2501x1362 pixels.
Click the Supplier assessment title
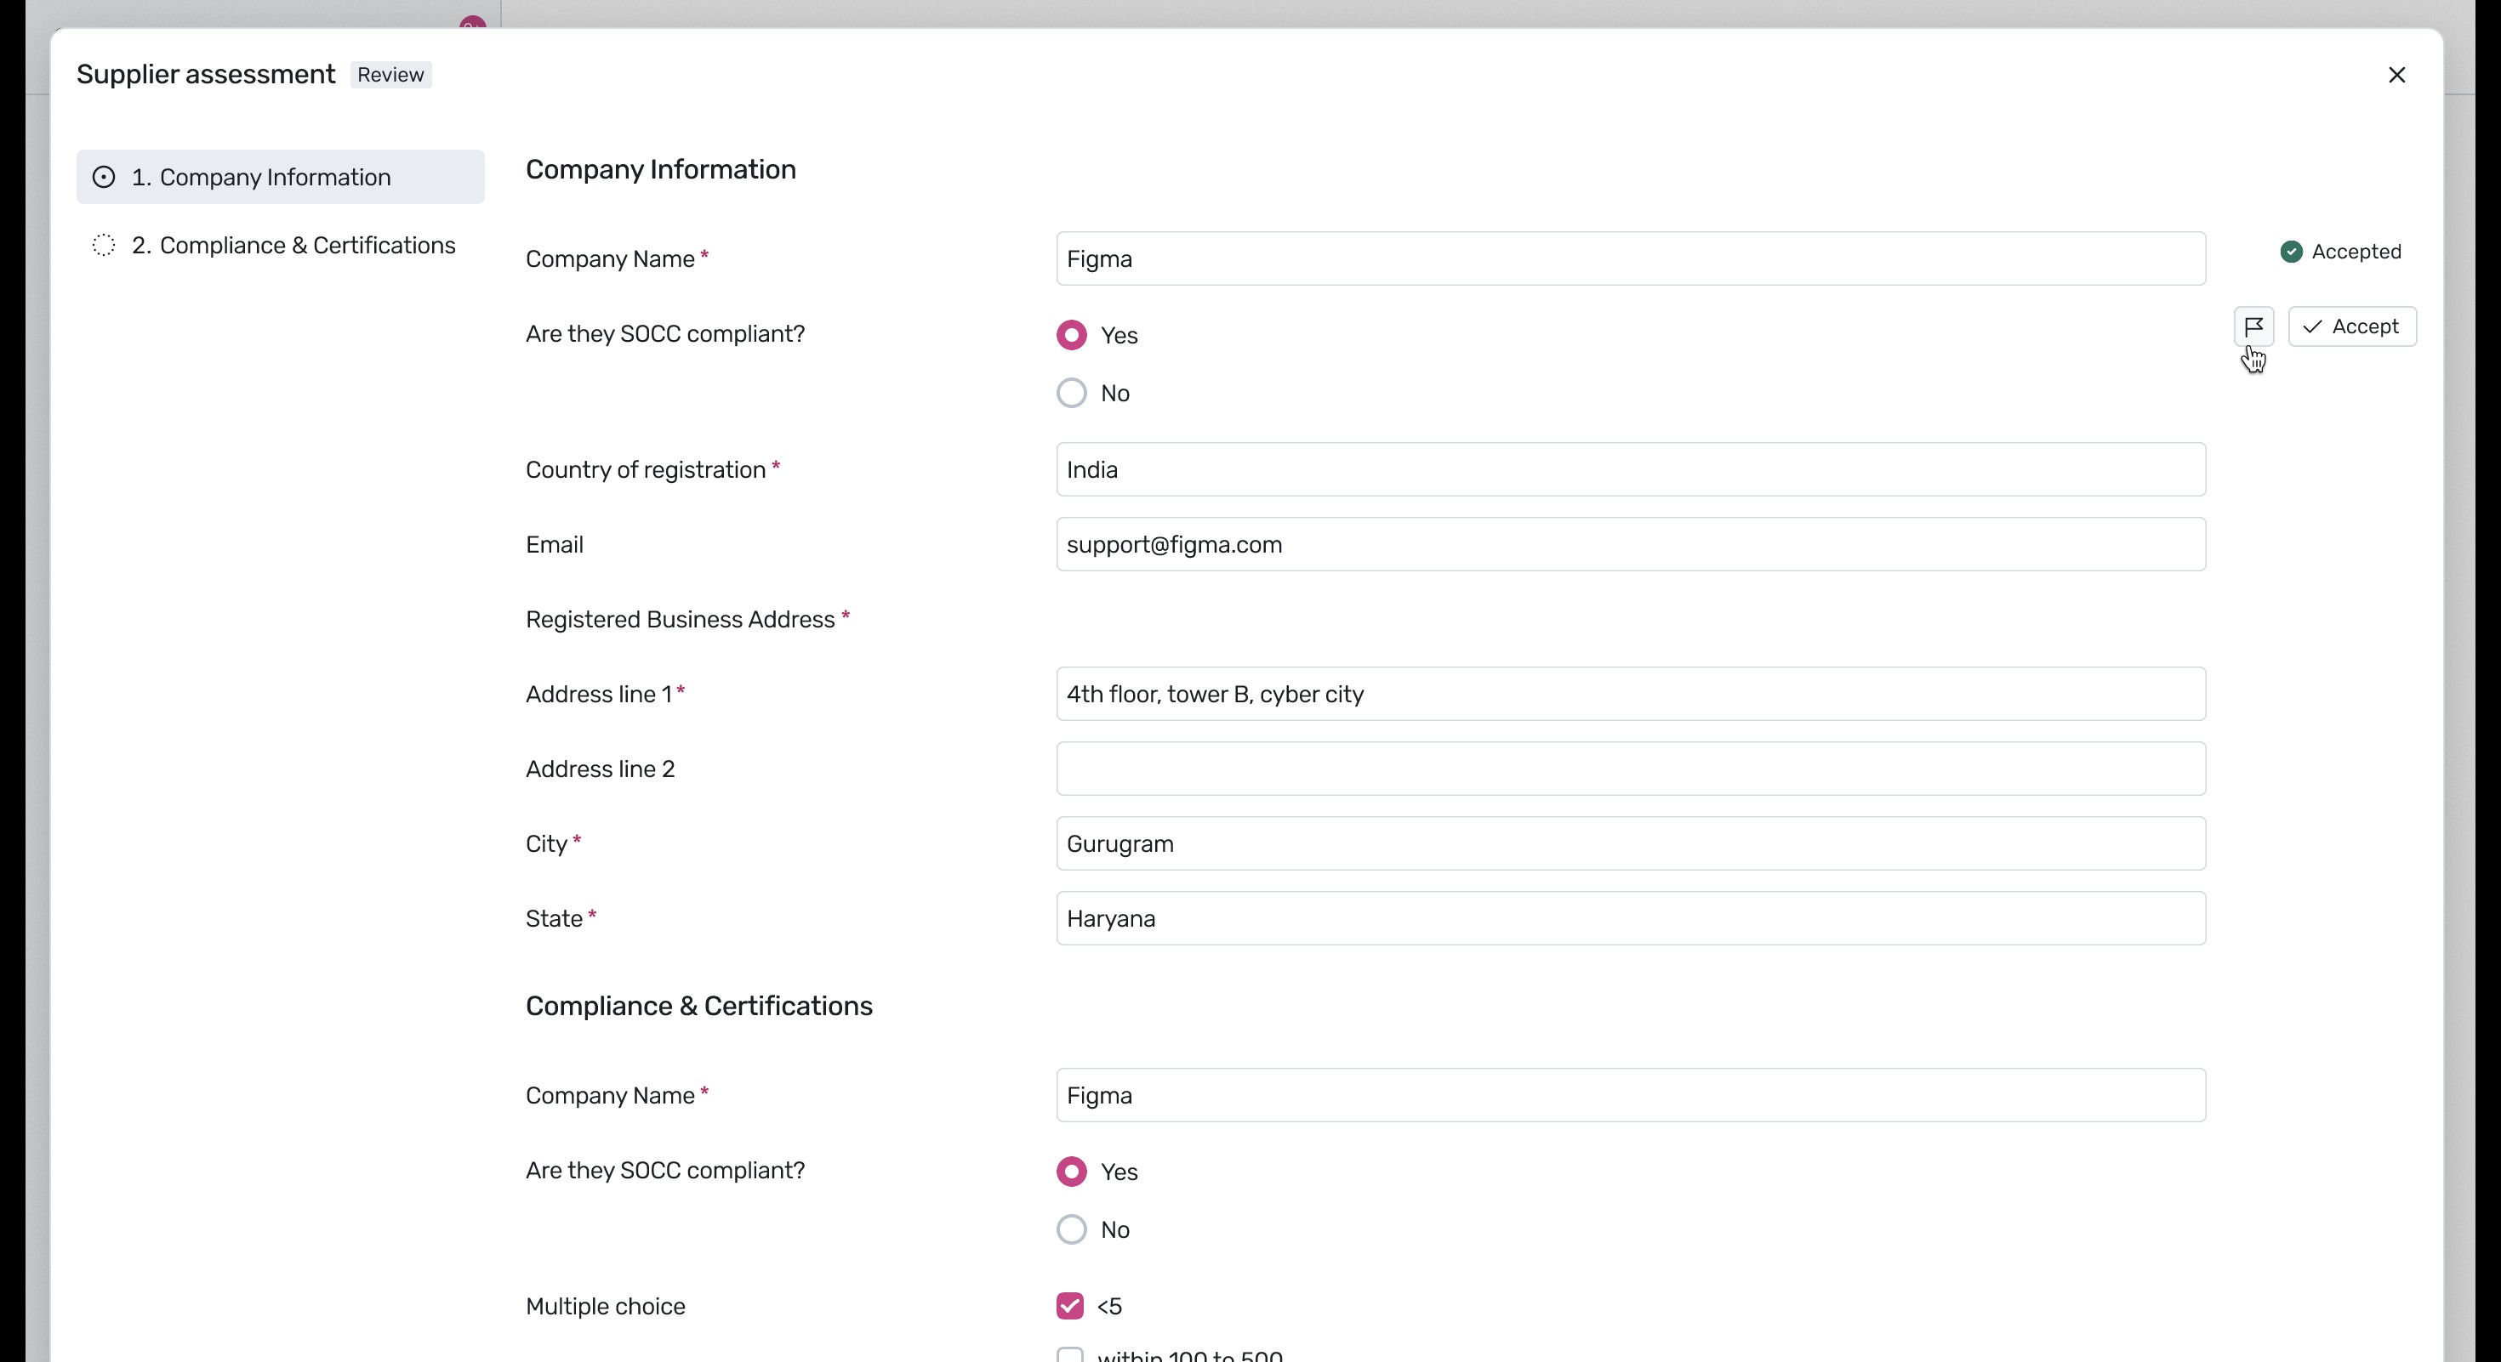coord(206,75)
